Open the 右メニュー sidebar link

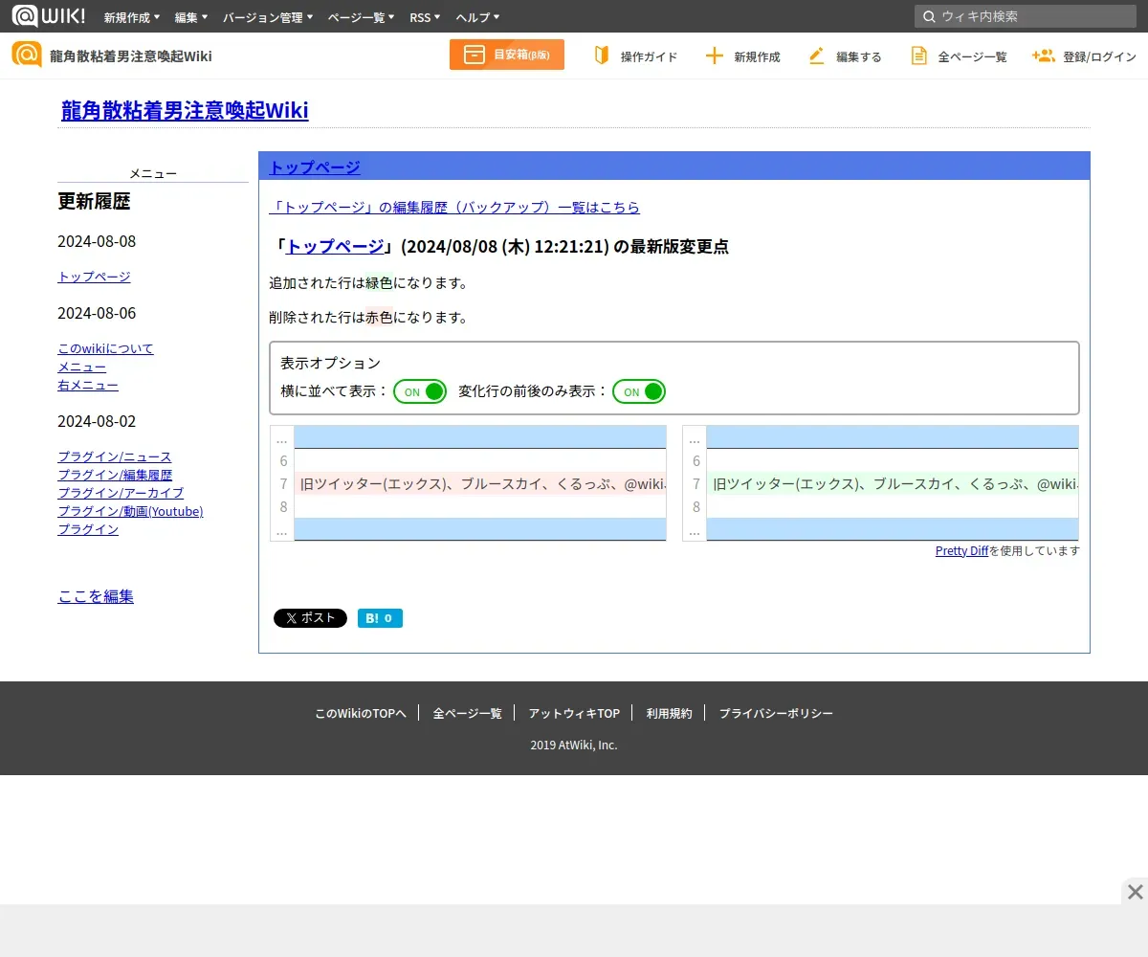pos(88,385)
